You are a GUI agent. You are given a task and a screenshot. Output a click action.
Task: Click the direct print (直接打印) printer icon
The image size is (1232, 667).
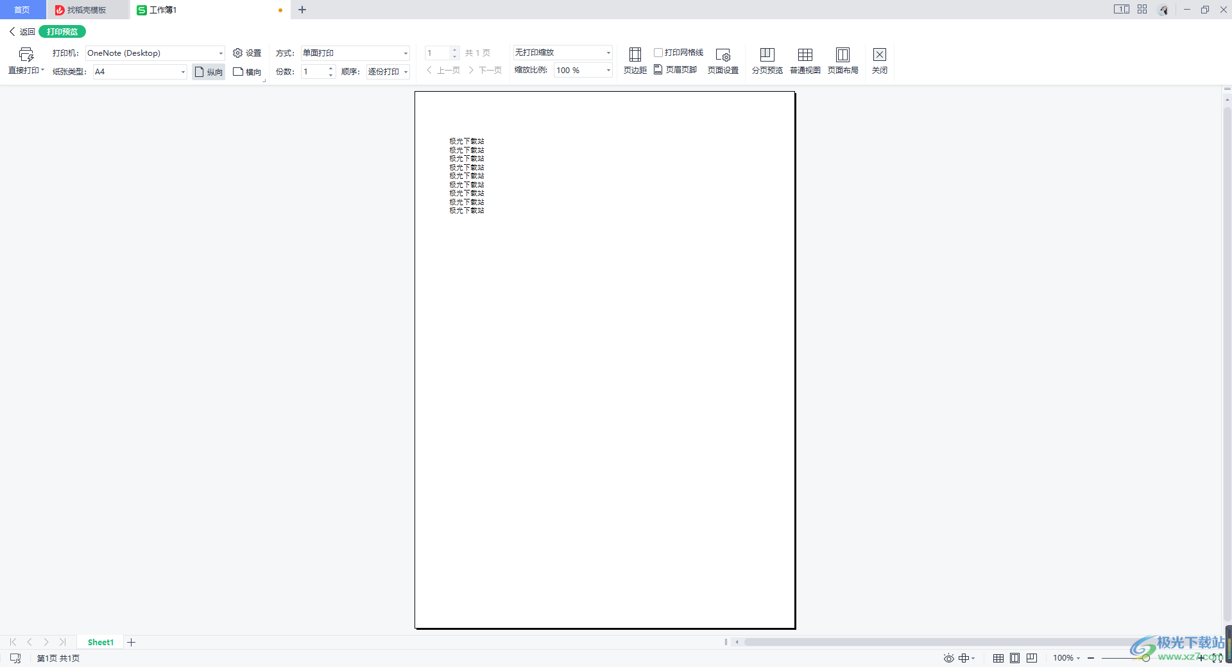[x=26, y=55]
